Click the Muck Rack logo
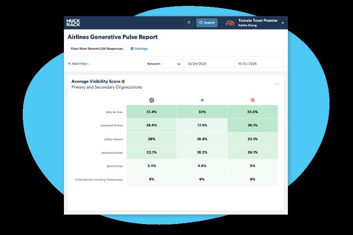 pyautogui.click(x=73, y=23)
